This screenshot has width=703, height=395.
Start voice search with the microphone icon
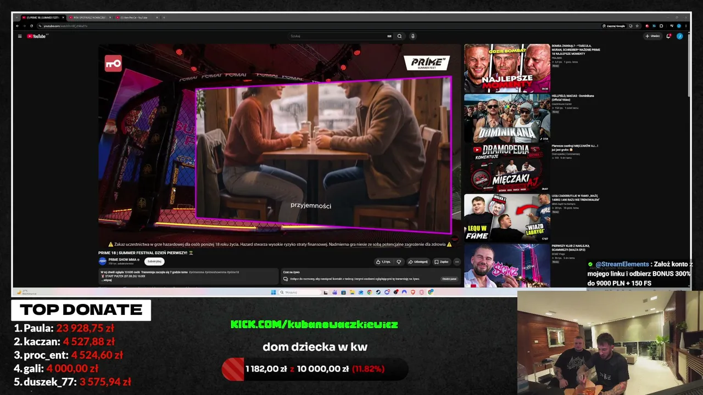[412, 36]
